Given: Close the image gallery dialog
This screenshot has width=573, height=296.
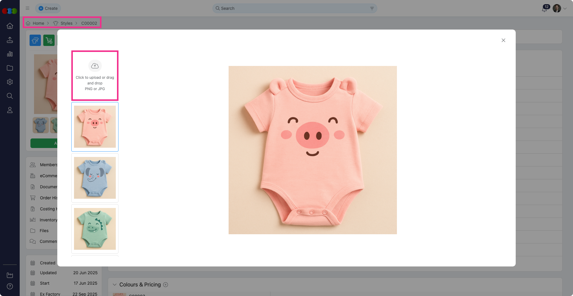Looking at the screenshot, I should point(503,40).
